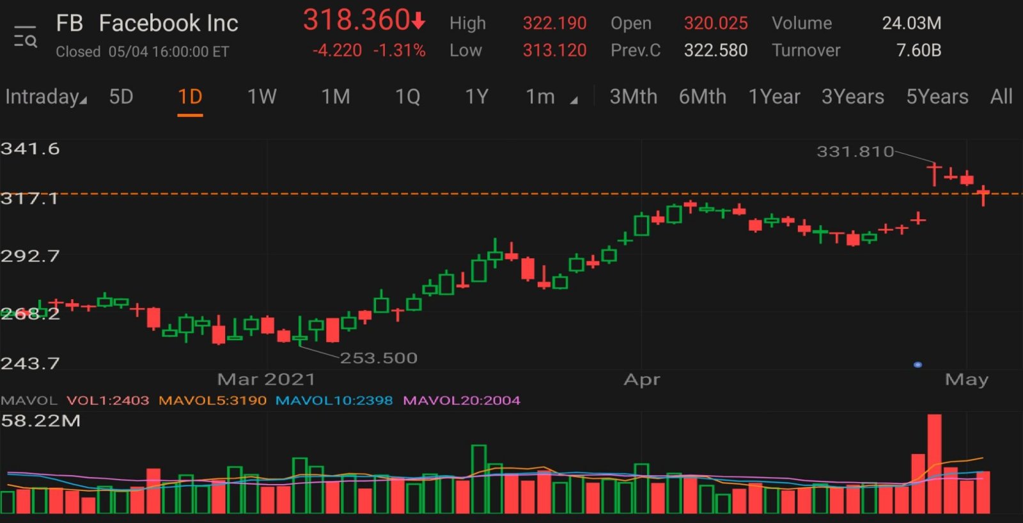The image size is (1023, 523).
Task: Click the 317.1 price axis label
Action: [x=29, y=199]
